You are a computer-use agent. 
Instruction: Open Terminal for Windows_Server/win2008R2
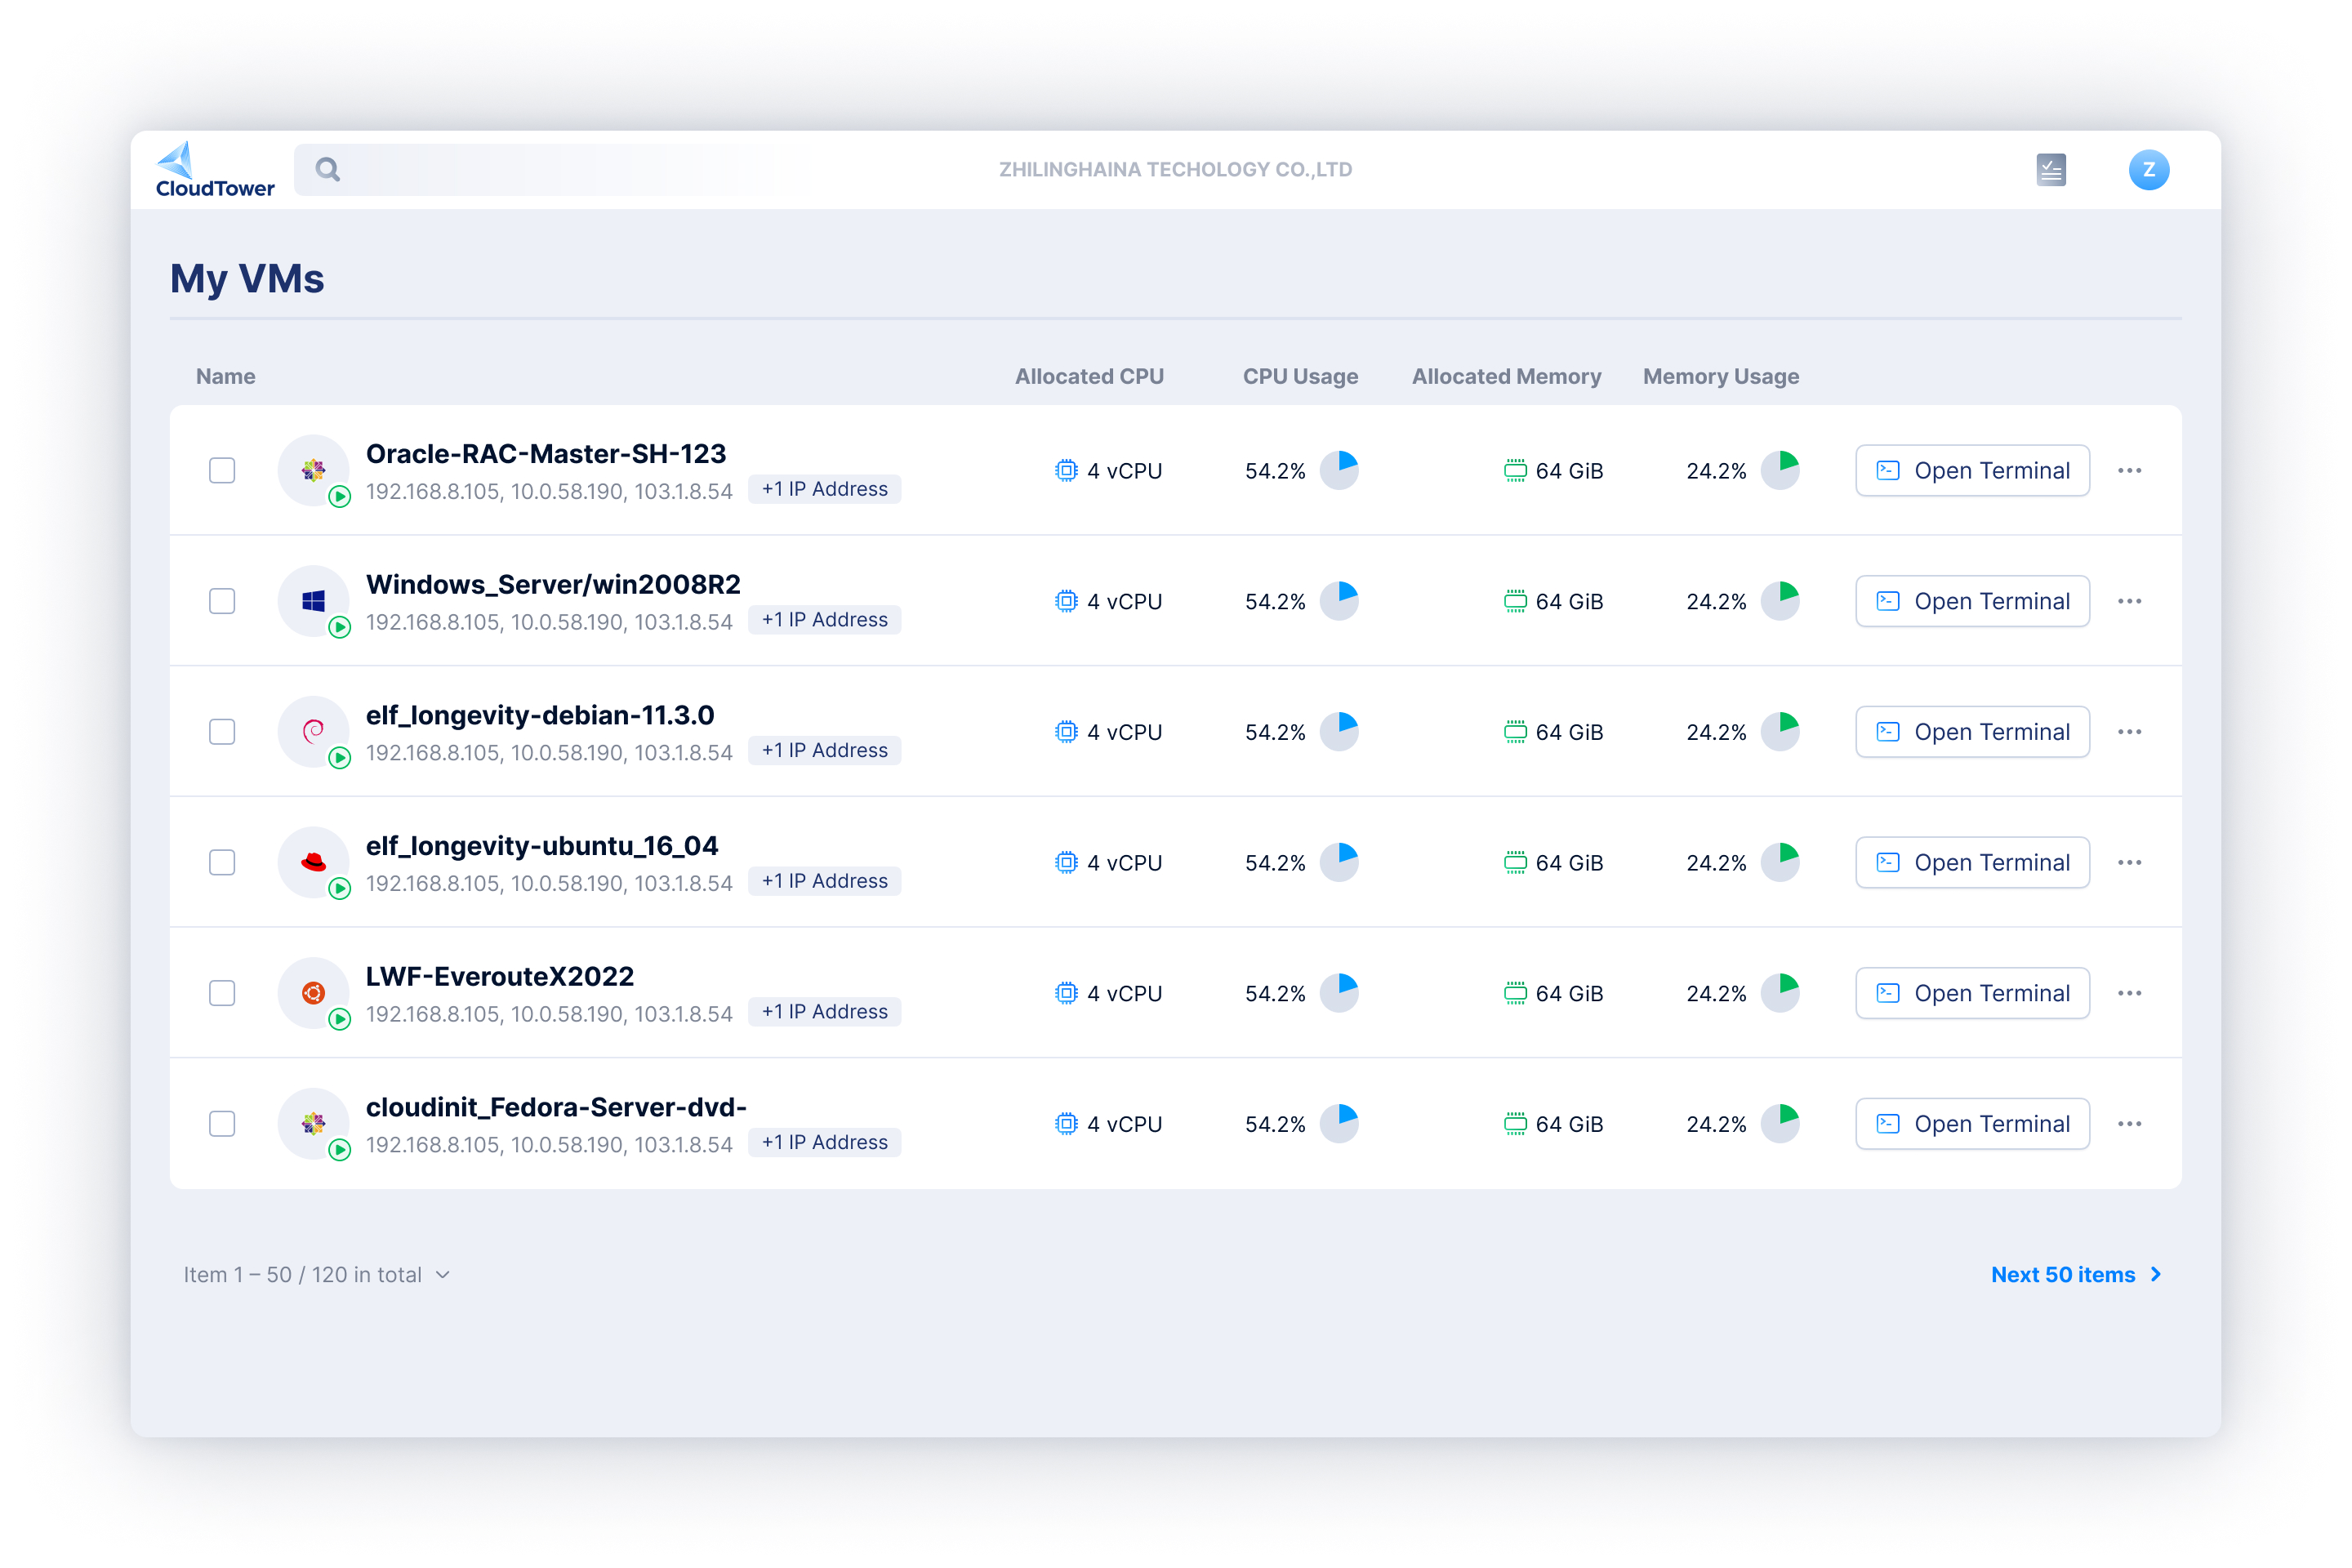[x=1972, y=601]
